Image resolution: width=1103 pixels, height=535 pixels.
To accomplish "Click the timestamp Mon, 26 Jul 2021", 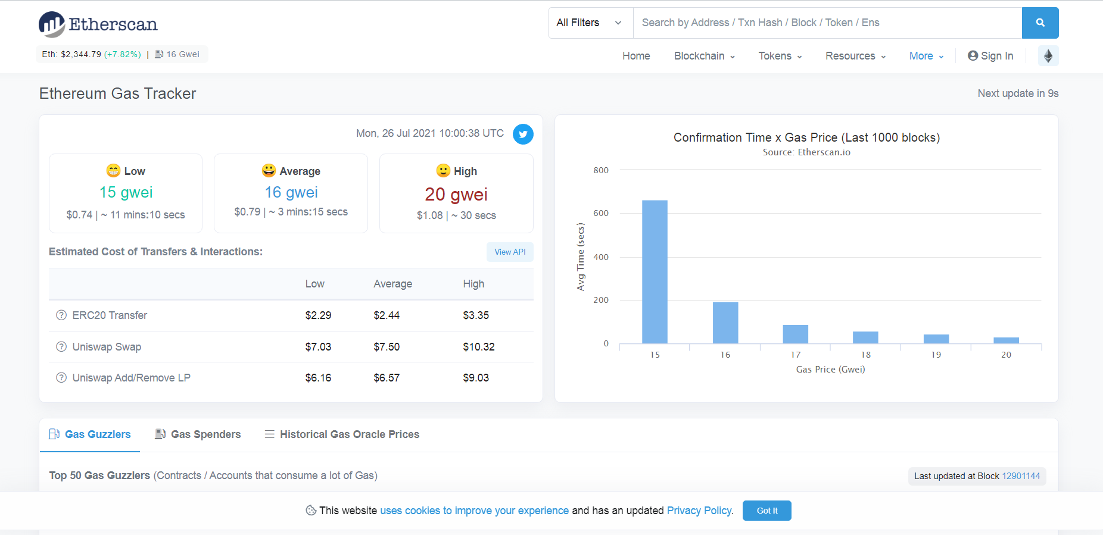I will [x=430, y=133].
